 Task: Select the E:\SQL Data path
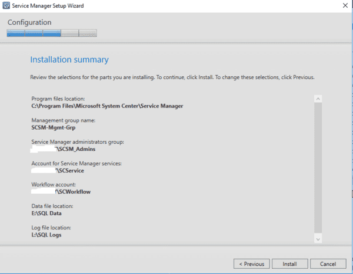pos(46,214)
